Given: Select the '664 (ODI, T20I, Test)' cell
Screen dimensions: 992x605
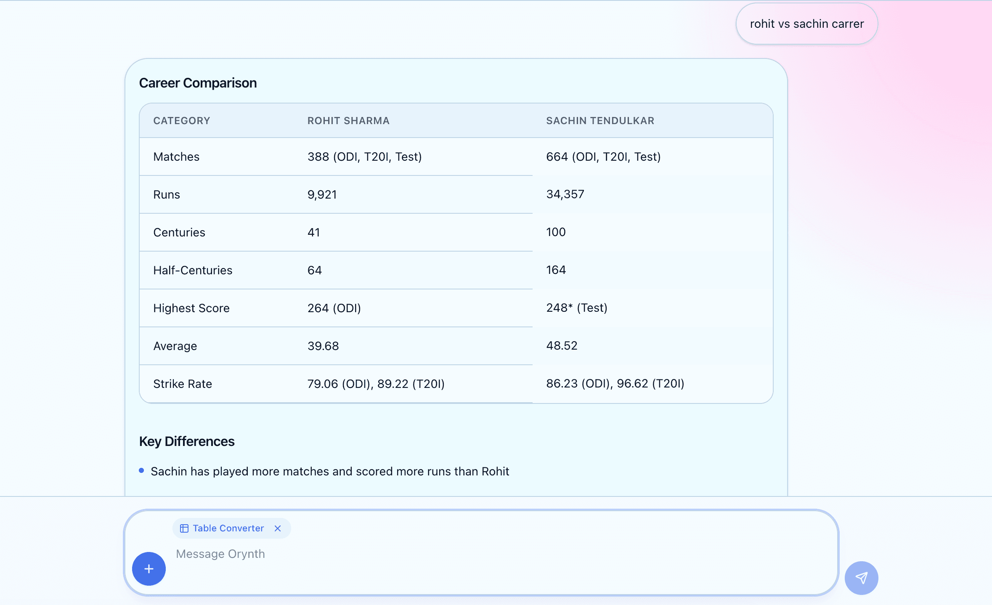Looking at the screenshot, I should coord(603,157).
